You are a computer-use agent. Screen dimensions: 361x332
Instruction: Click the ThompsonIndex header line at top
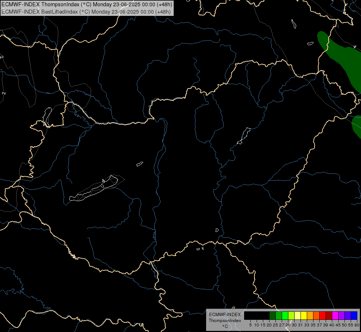(x=87, y=4)
